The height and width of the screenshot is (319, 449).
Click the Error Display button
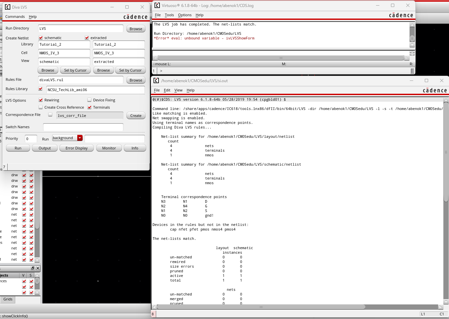pos(77,148)
